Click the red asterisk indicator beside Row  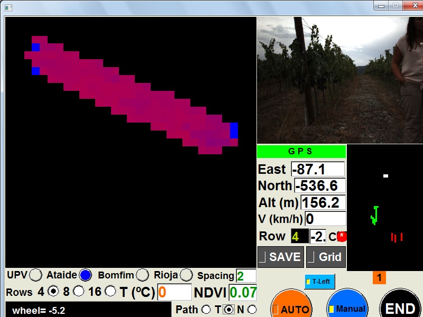[342, 236]
